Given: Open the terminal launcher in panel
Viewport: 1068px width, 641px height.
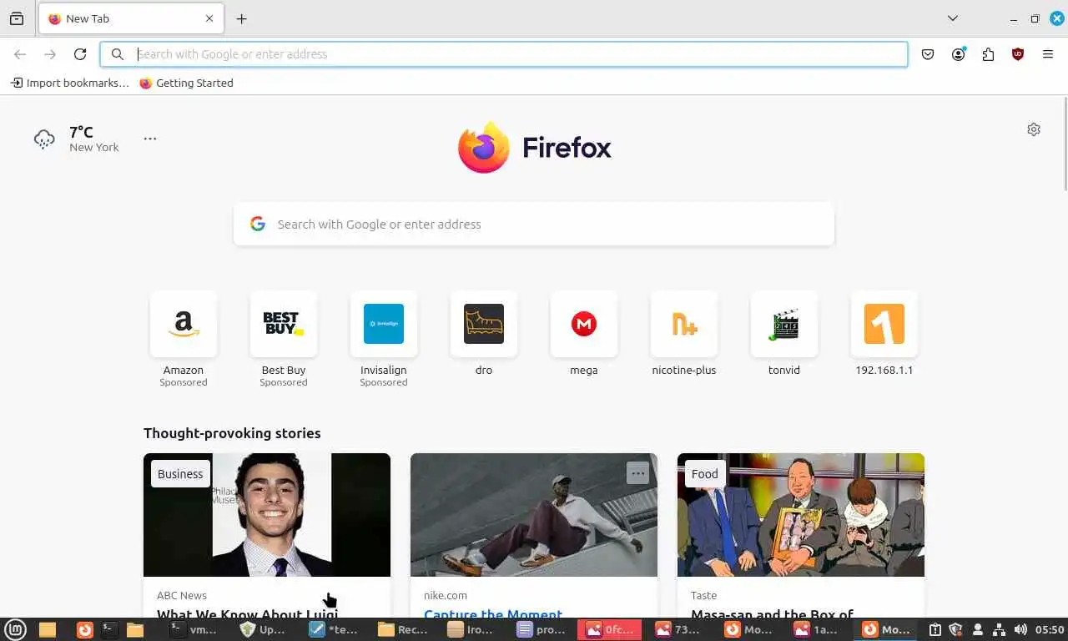Looking at the screenshot, I should coord(109,629).
